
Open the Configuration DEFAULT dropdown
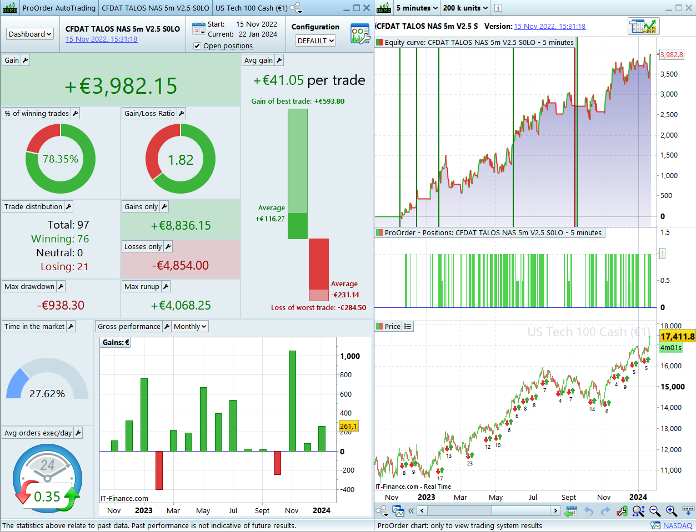(x=316, y=41)
